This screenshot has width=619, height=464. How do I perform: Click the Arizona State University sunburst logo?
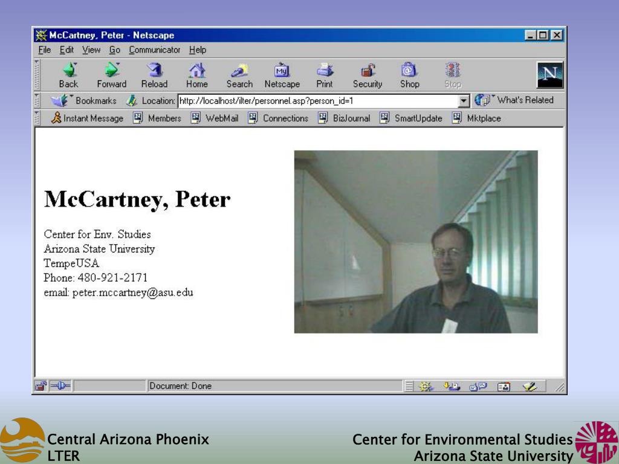(597, 442)
